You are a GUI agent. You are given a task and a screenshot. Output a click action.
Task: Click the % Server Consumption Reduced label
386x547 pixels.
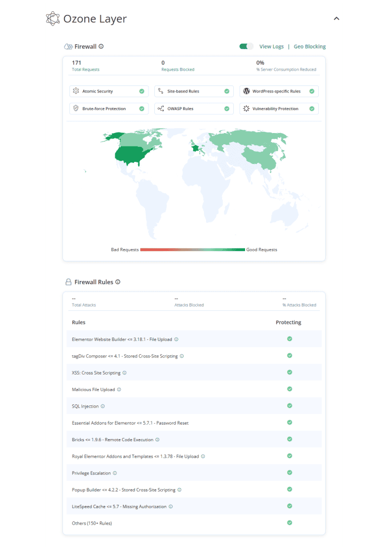tap(286, 69)
